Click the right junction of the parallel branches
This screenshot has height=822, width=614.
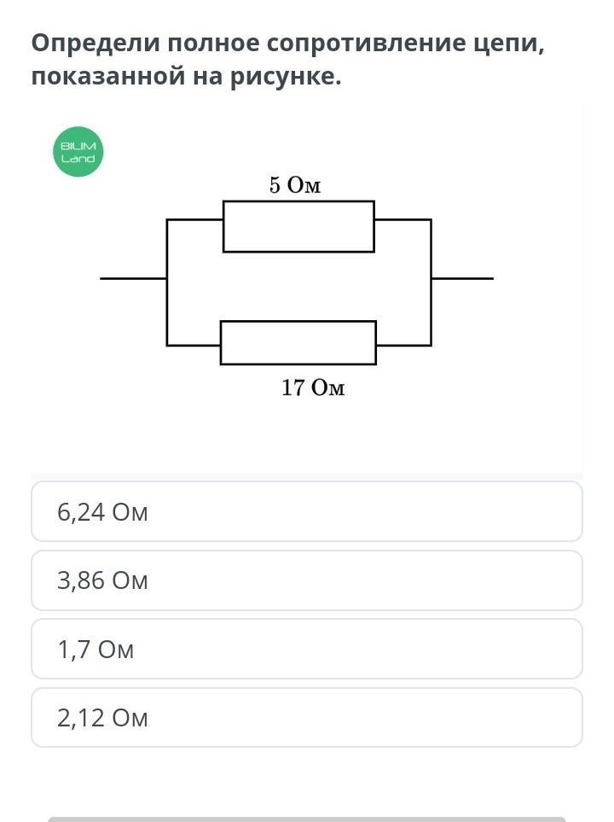431,278
